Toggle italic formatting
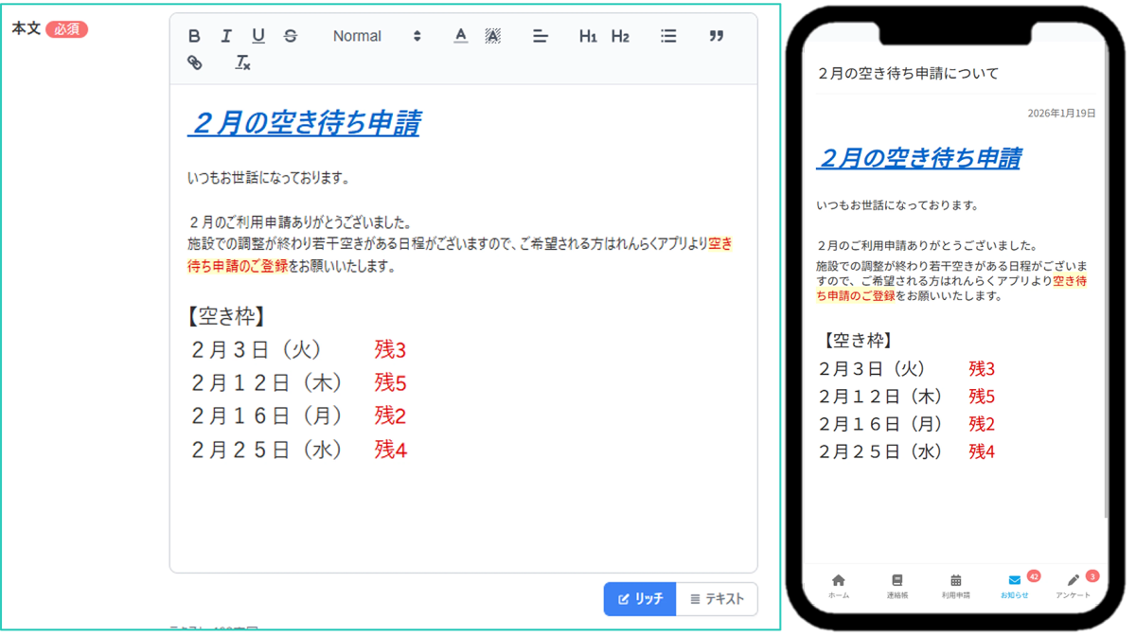The image size is (1136, 636). tap(226, 36)
